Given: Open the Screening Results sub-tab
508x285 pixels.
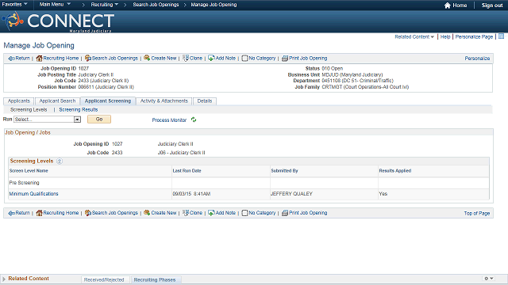Looking at the screenshot, I should pyautogui.click(x=79, y=110).
